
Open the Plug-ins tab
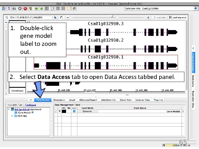pyautogui.click(x=158, y=100)
